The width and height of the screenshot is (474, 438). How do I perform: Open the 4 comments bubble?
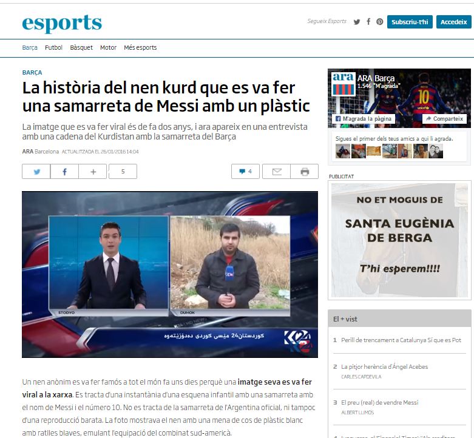245,172
